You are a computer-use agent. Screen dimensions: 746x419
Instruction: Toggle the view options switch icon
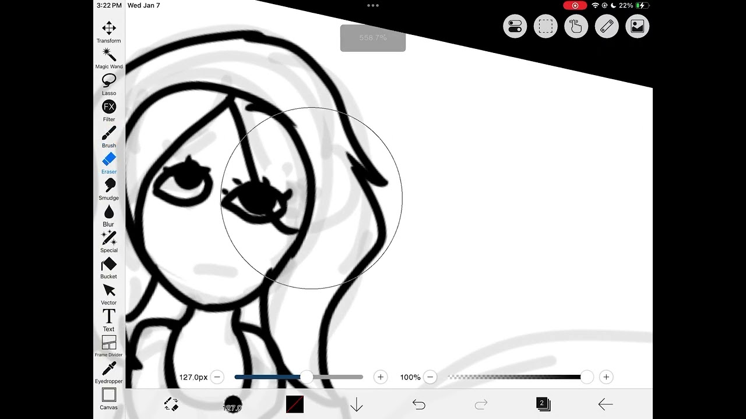pyautogui.click(x=515, y=26)
